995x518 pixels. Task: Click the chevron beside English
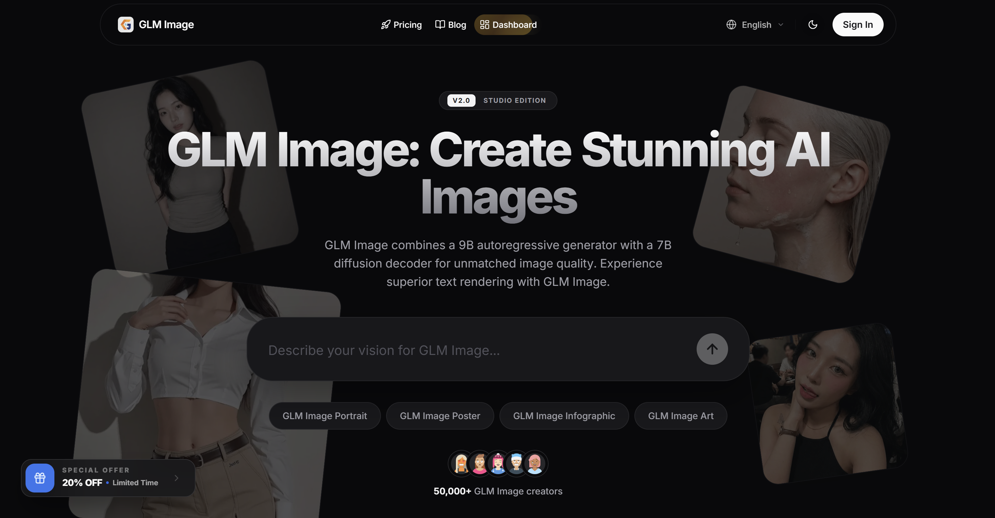click(781, 24)
